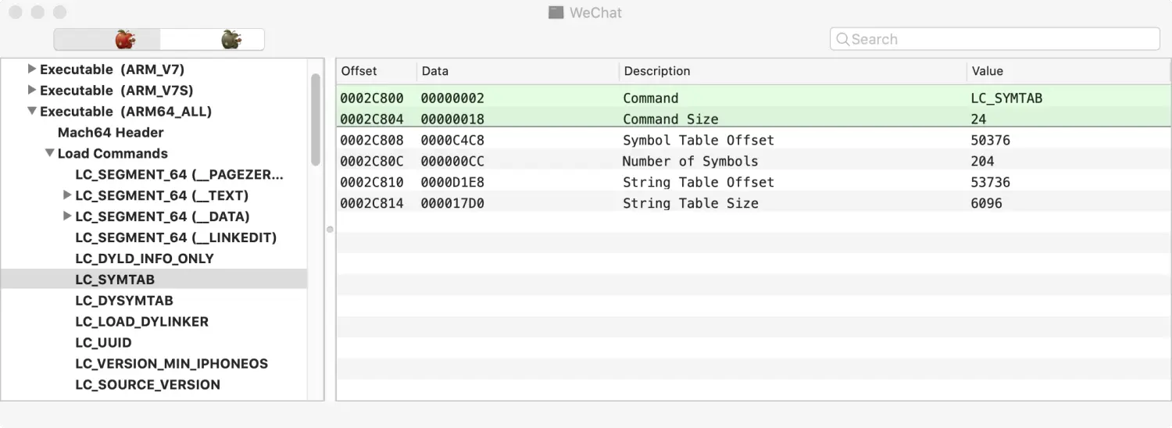Select the LC_DYSYMTAB load command
This screenshot has width=1172, height=428.
[x=124, y=301]
